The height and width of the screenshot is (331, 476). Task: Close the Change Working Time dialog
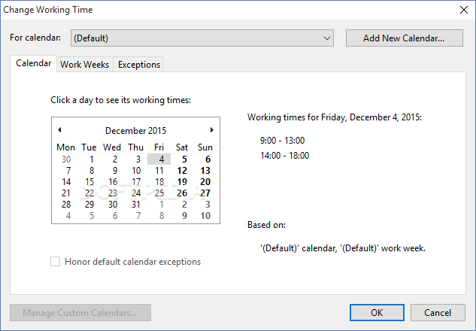(x=463, y=9)
